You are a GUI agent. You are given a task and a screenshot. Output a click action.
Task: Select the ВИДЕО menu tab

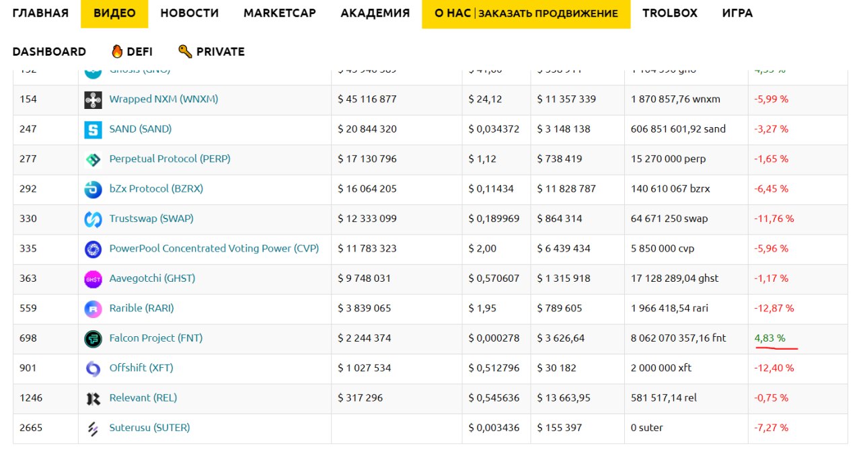114,13
